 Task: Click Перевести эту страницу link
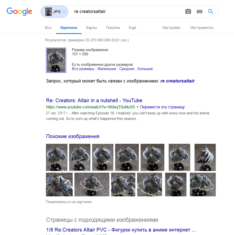(162, 107)
